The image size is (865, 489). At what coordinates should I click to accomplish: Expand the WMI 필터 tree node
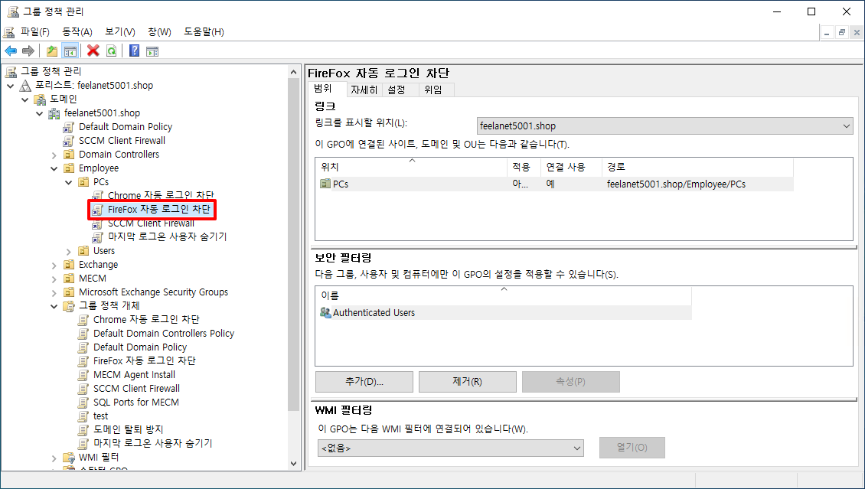pyautogui.click(x=54, y=458)
